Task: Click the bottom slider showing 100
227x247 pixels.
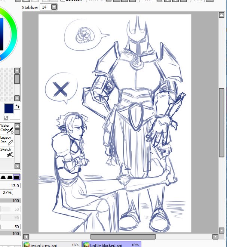Action: [10, 234]
